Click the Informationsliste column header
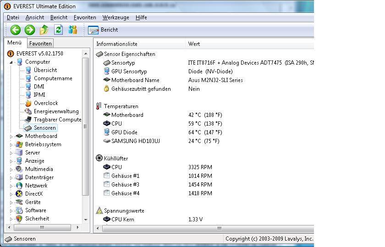This screenshot has width=385, height=247. 139,44
